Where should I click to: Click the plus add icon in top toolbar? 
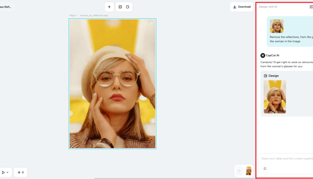click(x=110, y=7)
